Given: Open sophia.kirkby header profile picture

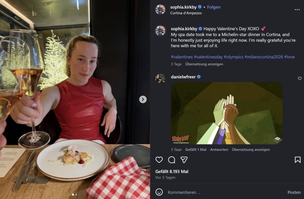Looking at the screenshot, I should [x=160, y=9].
